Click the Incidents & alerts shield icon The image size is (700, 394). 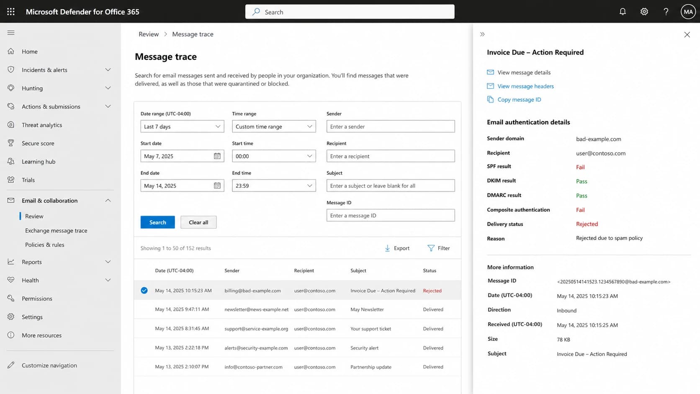[11, 70]
